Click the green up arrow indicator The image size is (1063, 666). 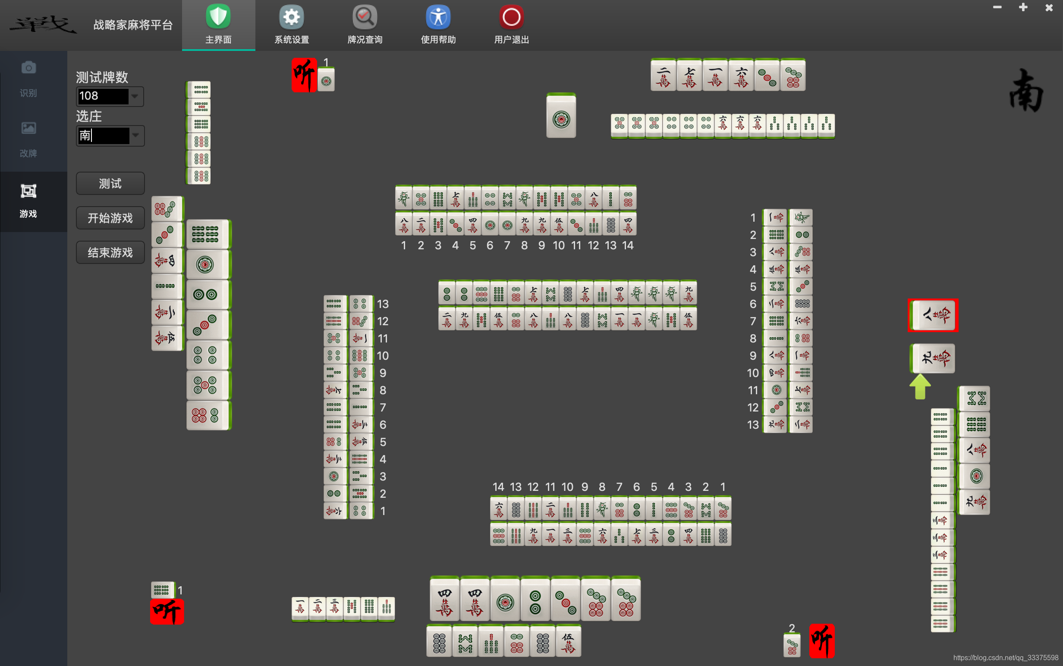(920, 386)
